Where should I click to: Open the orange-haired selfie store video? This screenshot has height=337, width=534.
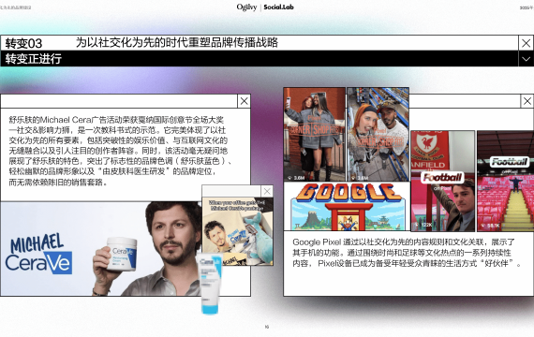pos(378,134)
